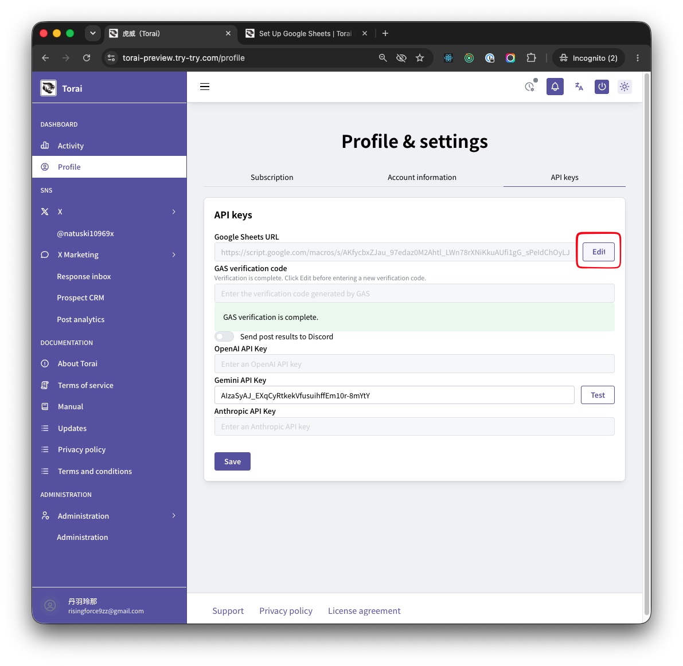Open the notifications bell icon
This screenshot has height=666, width=683.
click(555, 87)
